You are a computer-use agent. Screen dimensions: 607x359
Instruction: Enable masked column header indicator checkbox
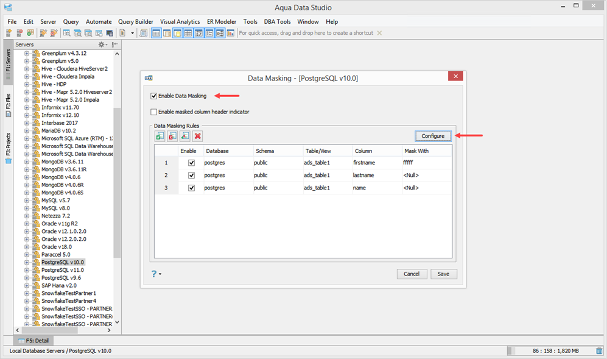[x=153, y=112]
